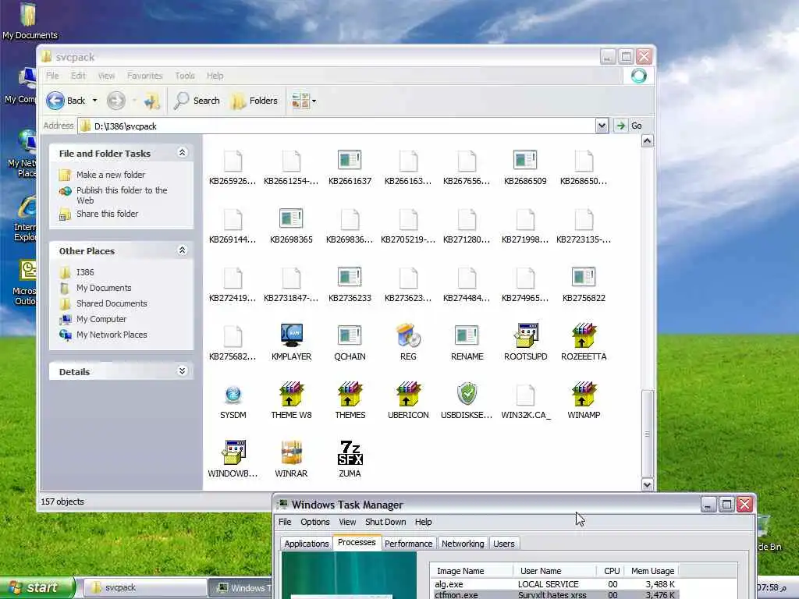Open the Help menu in svcpack window
This screenshot has height=599, width=799.
coord(215,76)
